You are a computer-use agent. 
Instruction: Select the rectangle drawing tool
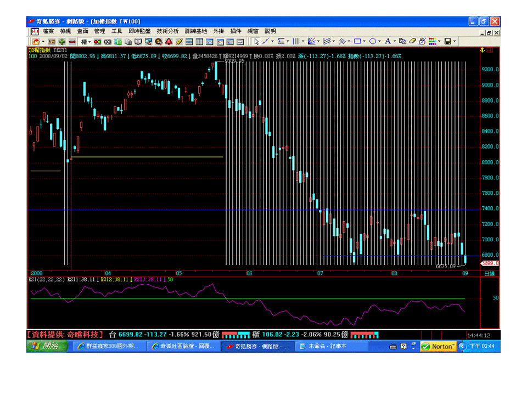coord(357,41)
